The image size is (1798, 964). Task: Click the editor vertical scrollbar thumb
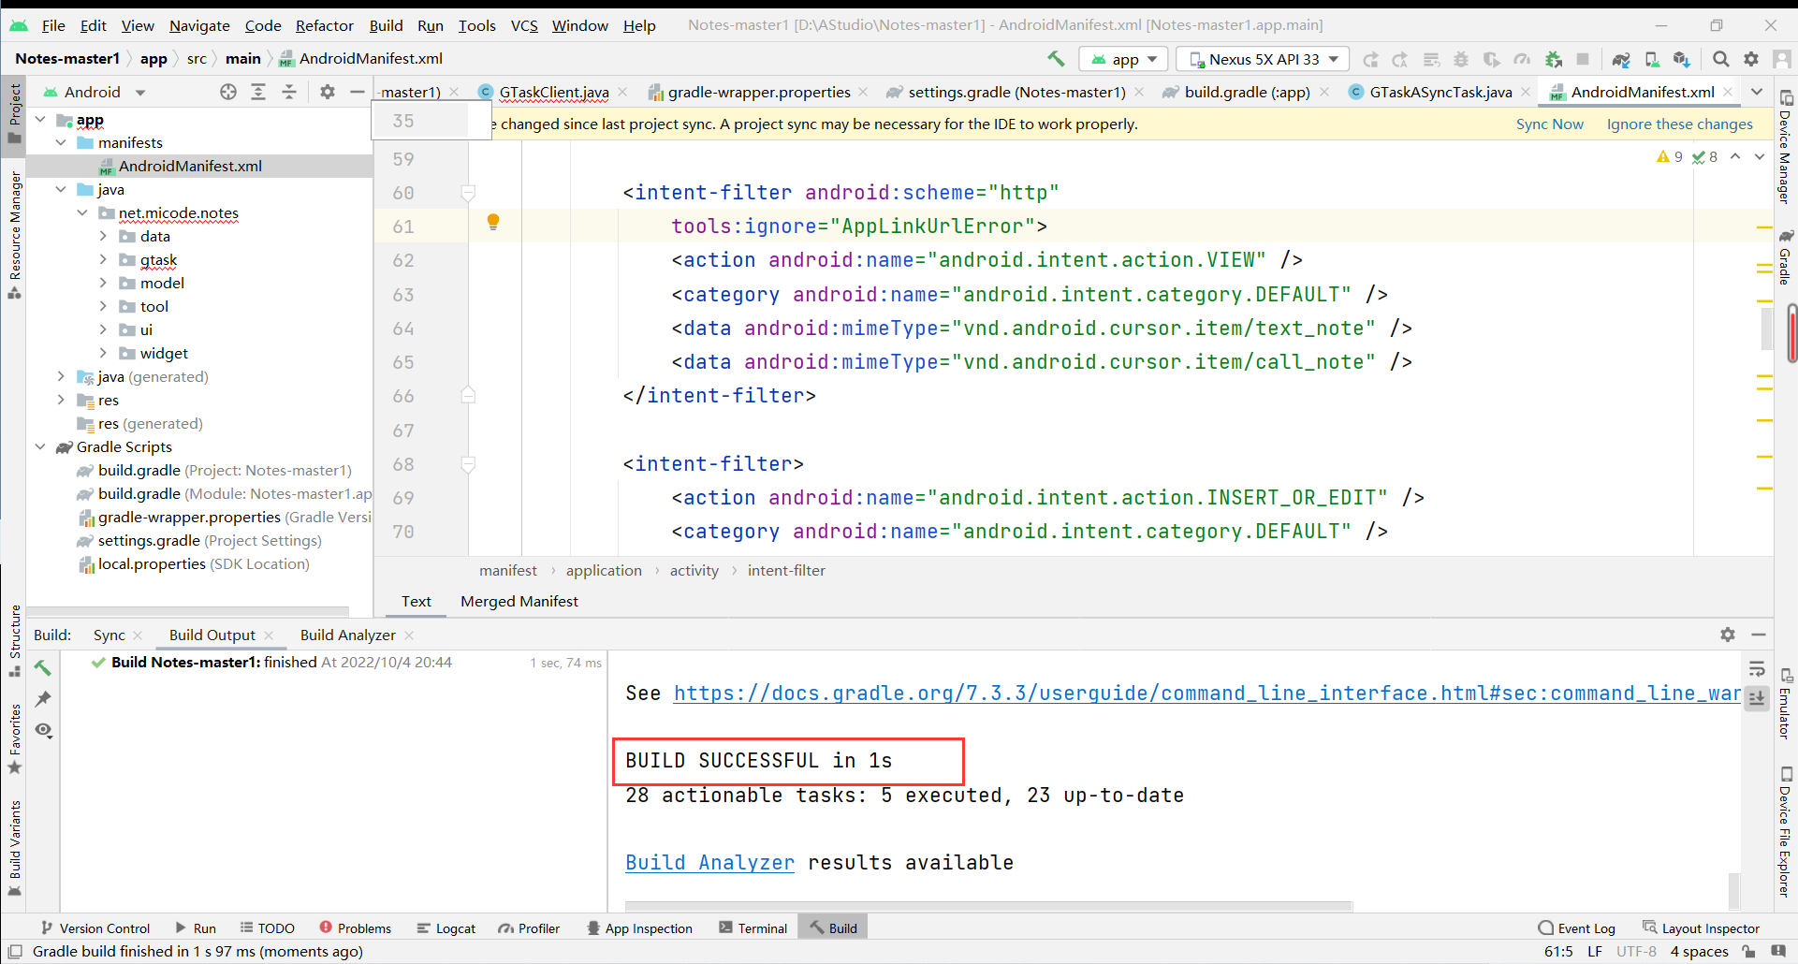(x=1767, y=328)
